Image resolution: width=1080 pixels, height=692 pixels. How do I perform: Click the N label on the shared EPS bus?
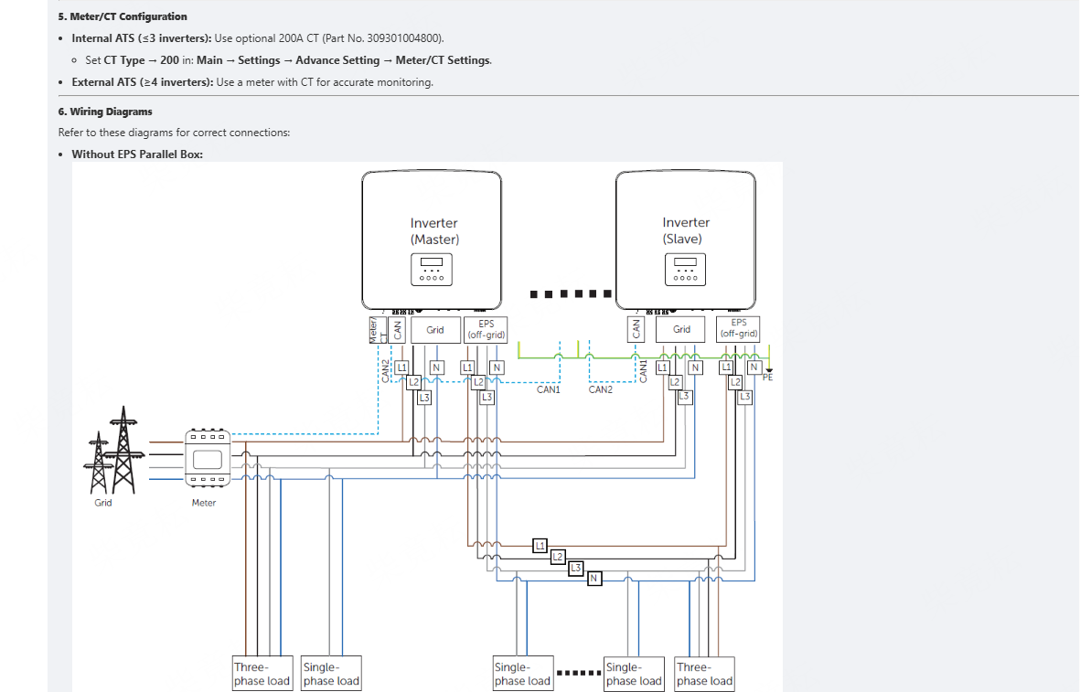point(594,579)
